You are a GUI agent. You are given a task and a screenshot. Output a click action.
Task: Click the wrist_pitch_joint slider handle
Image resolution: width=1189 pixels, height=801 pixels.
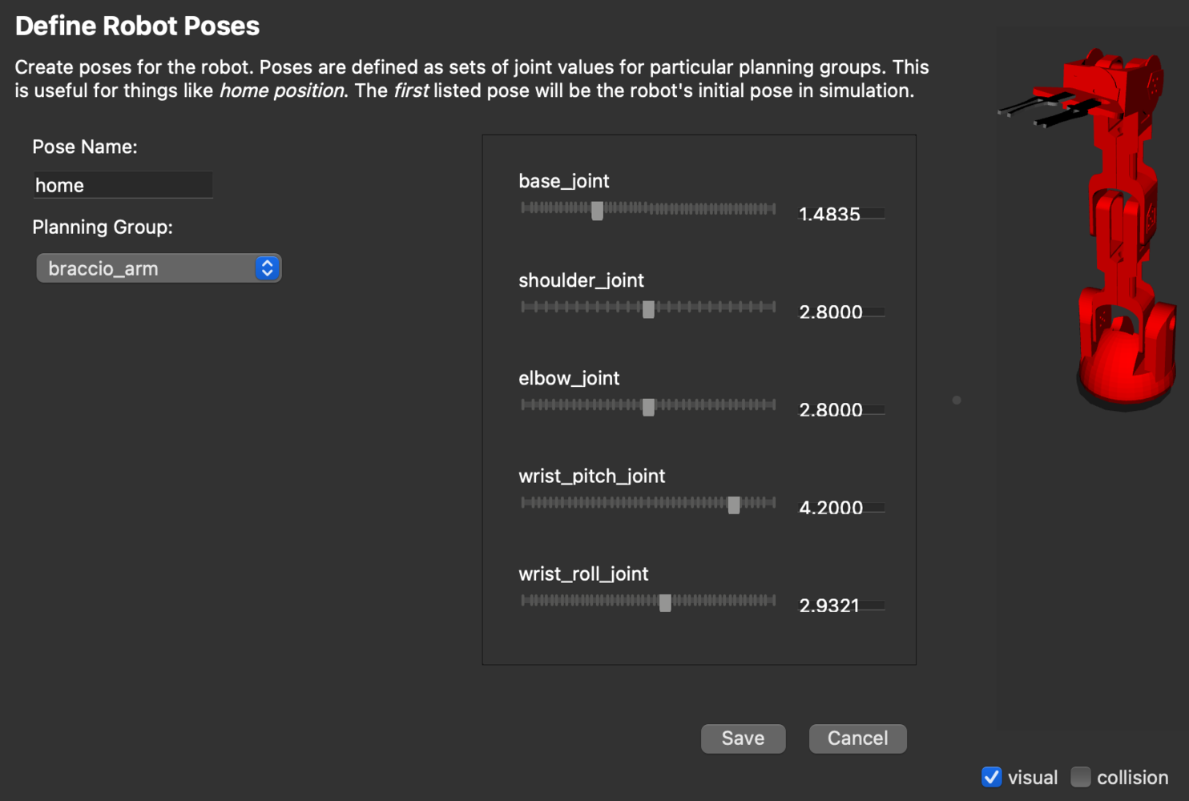pos(733,504)
